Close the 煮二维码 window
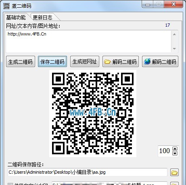186x185 pixels. coord(173,4)
